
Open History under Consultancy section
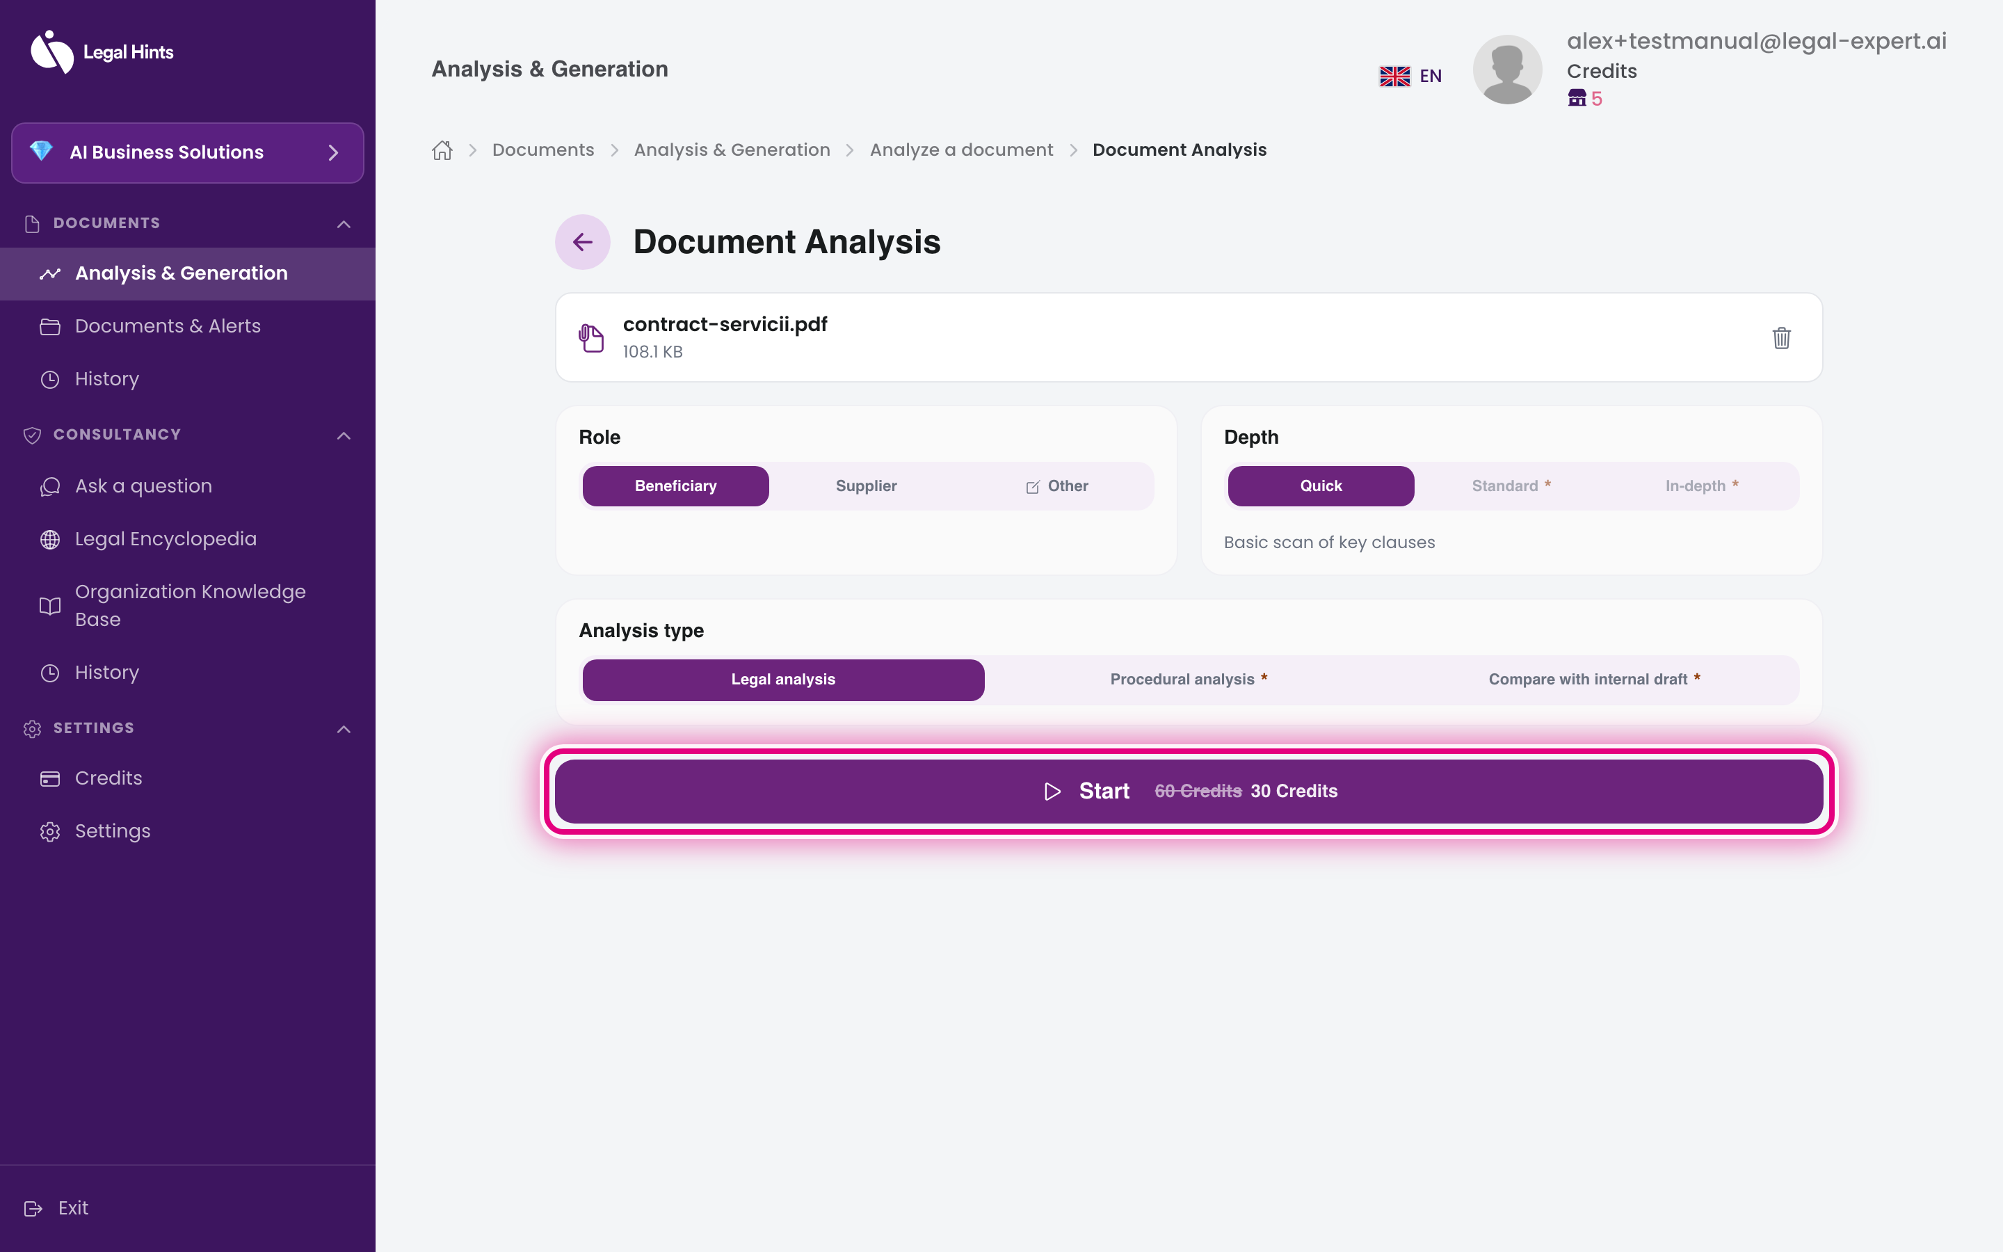click(188, 673)
